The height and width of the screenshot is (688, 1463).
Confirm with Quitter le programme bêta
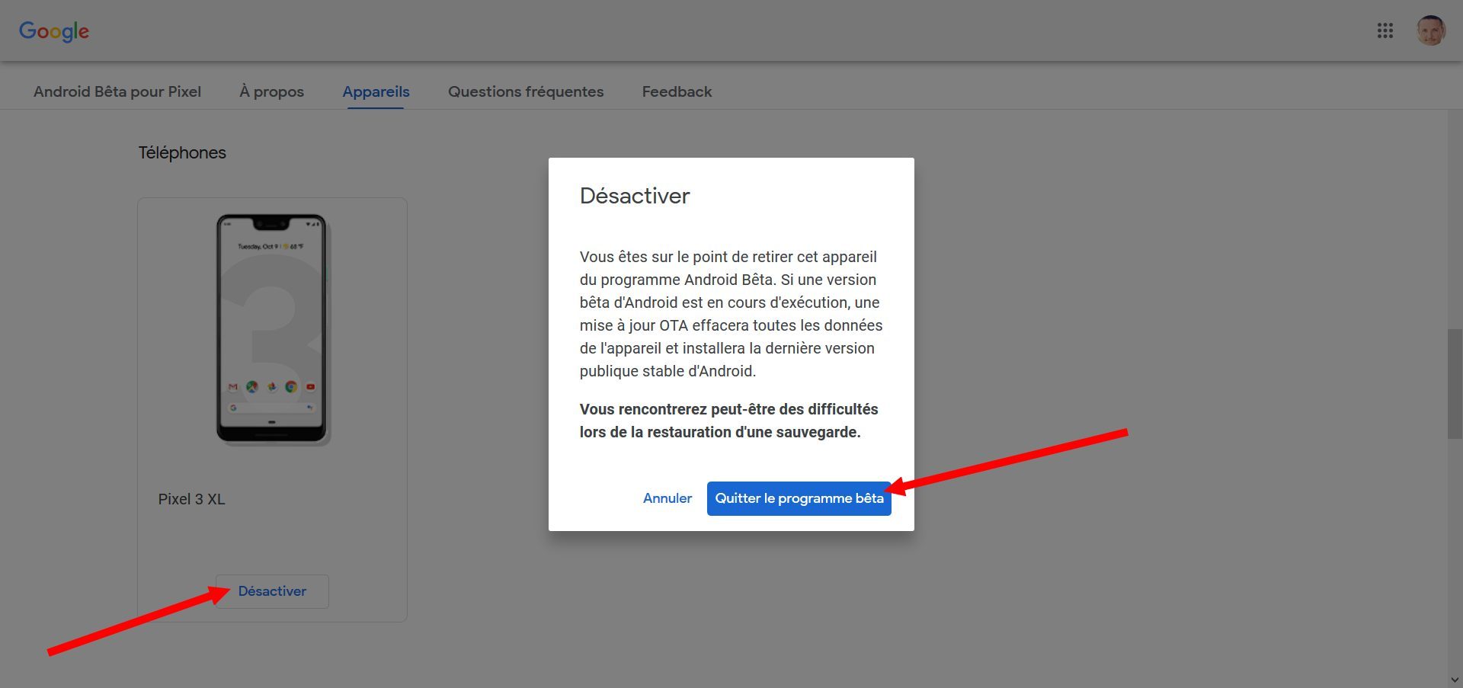click(799, 498)
